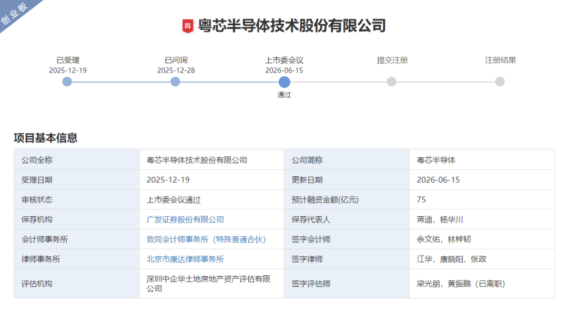
Task: Click the 蒋迪，杨华川 representatives cell
Action: [x=482, y=219]
